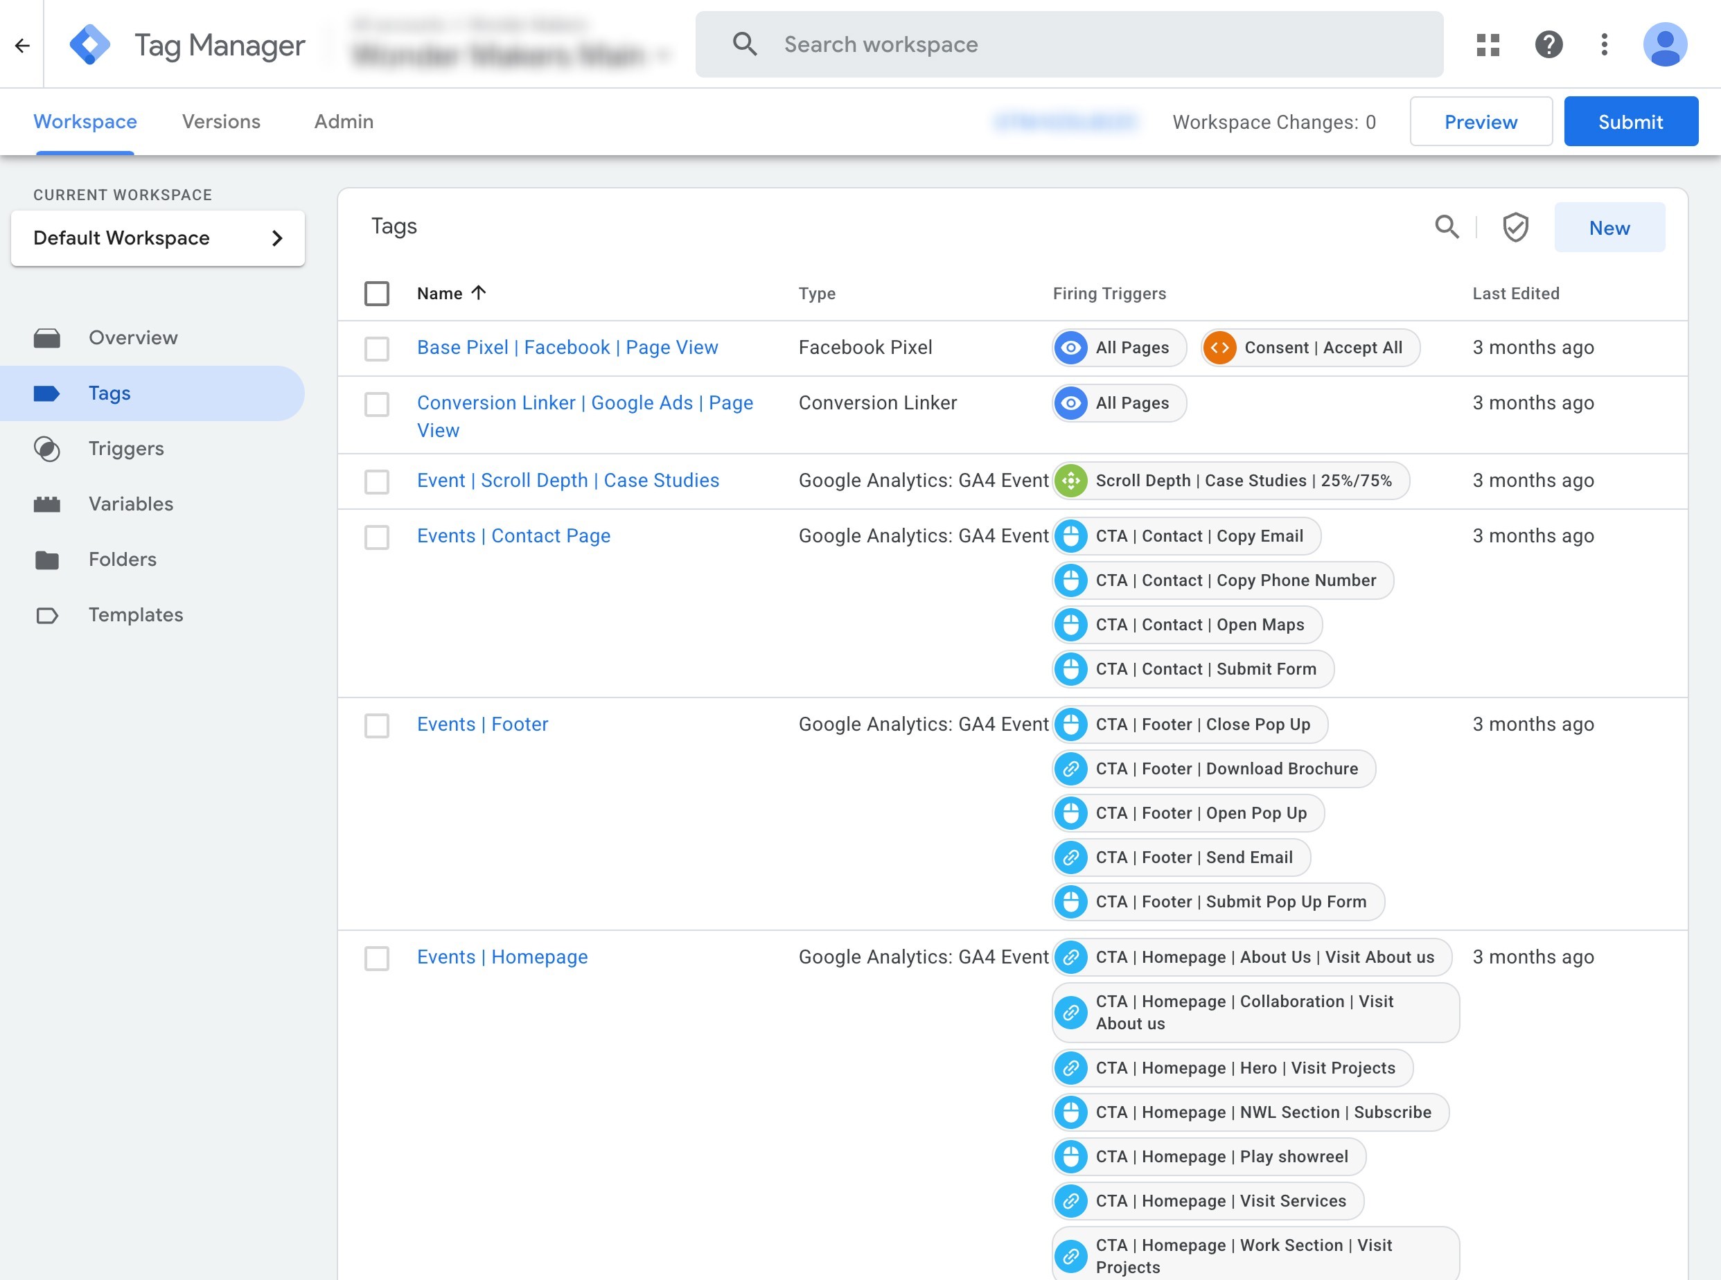Expand the Default Workspace selector chevron

click(276, 238)
